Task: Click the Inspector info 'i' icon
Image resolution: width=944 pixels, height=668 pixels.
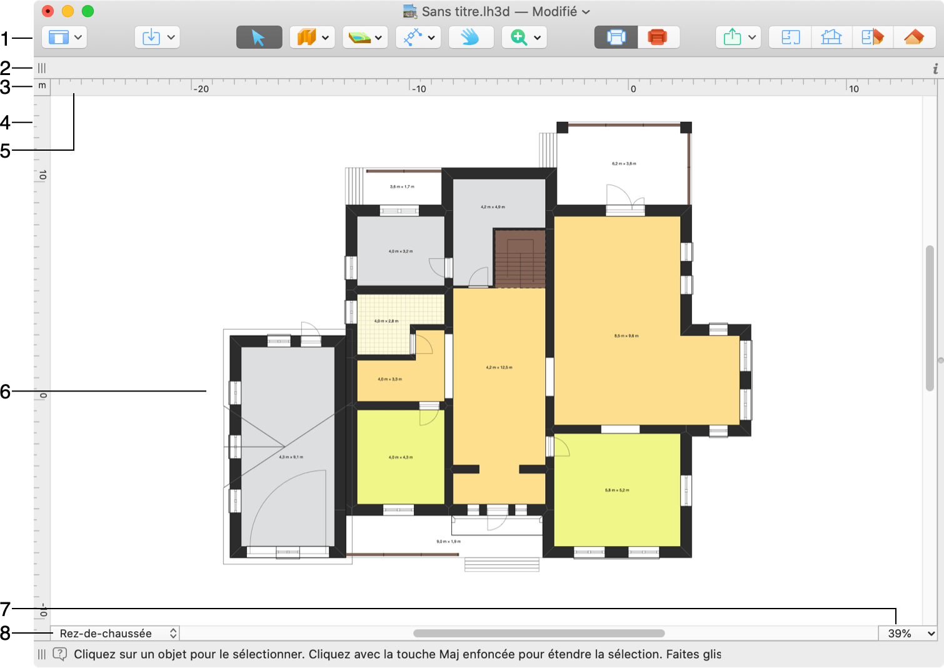Action: coord(935,69)
